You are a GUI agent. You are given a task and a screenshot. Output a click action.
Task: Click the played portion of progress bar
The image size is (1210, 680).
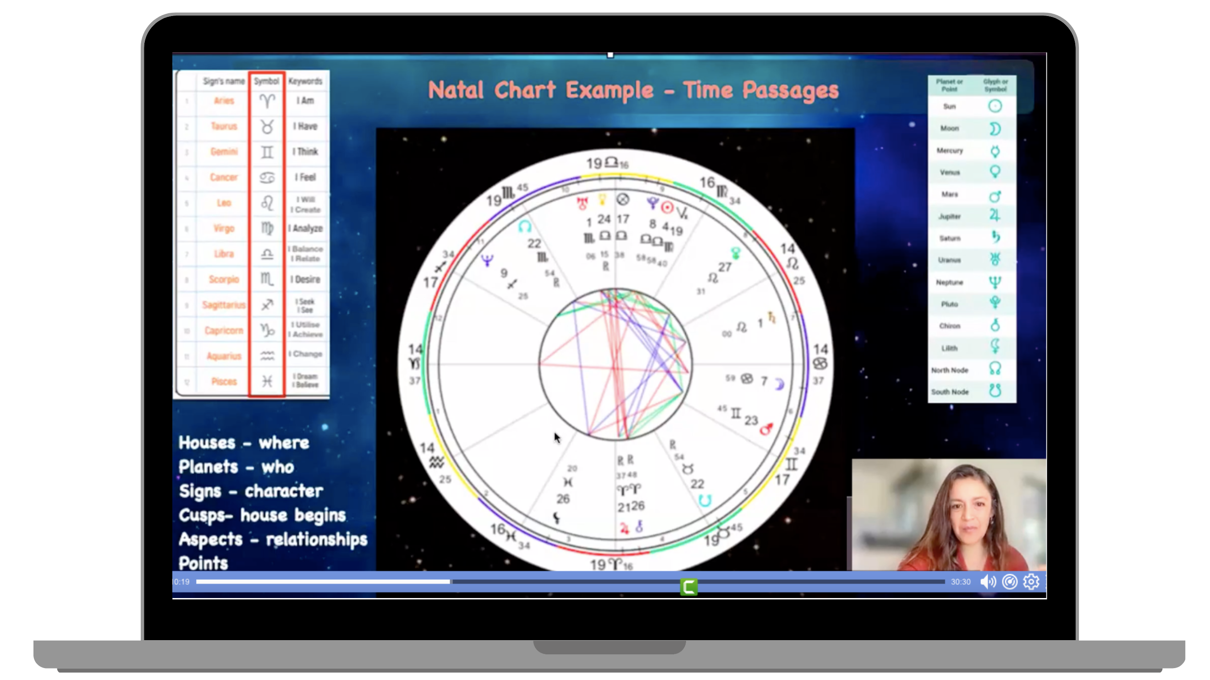click(x=324, y=582)
